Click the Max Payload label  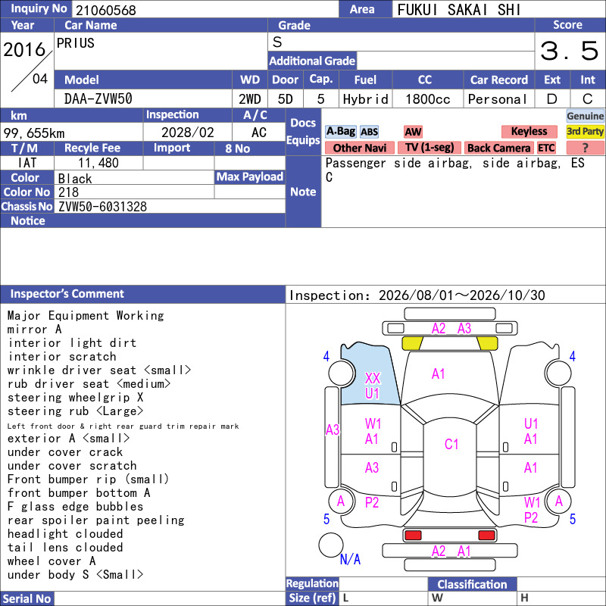(250, 177)
